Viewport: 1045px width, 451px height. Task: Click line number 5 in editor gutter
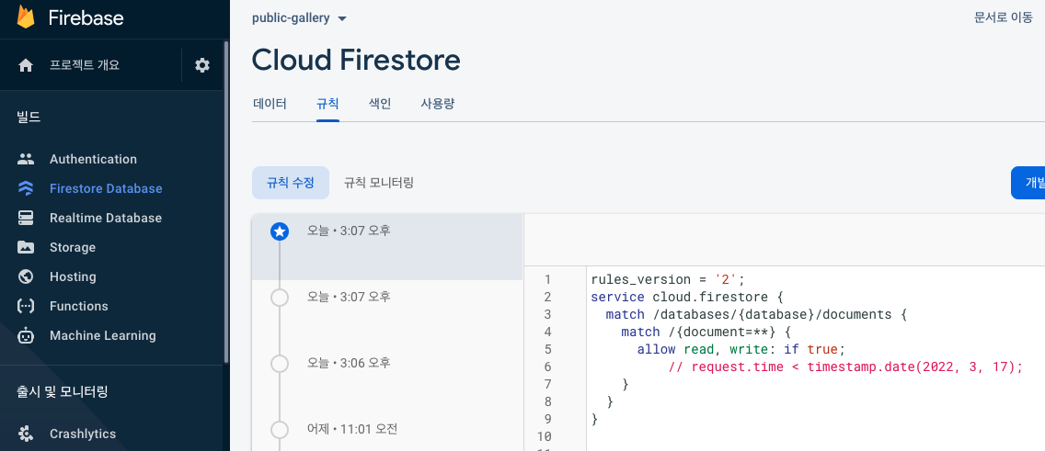pyautogui.click(x=547, y=349)
